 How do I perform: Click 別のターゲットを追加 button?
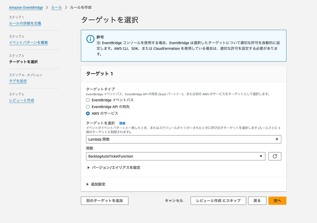[105, 201]
